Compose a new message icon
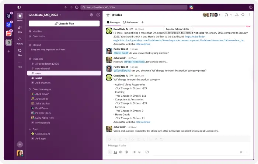 [98, 15]
